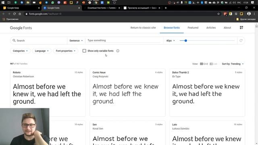Open Viber from the taskbar
Screen dimensions: 258x145
point(59,2)
